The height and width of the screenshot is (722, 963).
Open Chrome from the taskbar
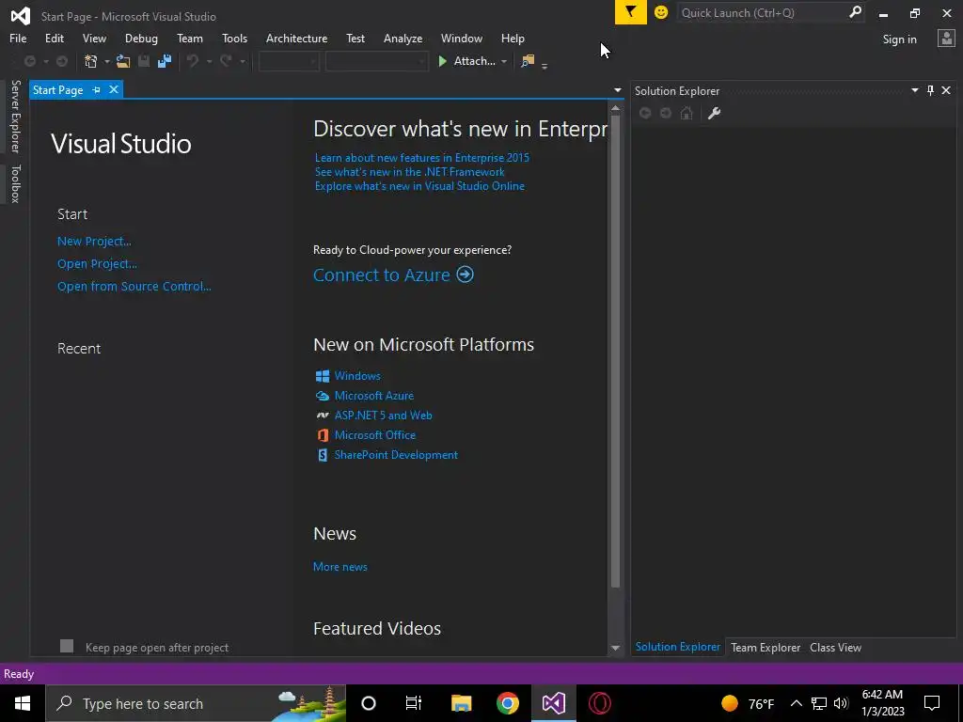click(x=508, y=703)
